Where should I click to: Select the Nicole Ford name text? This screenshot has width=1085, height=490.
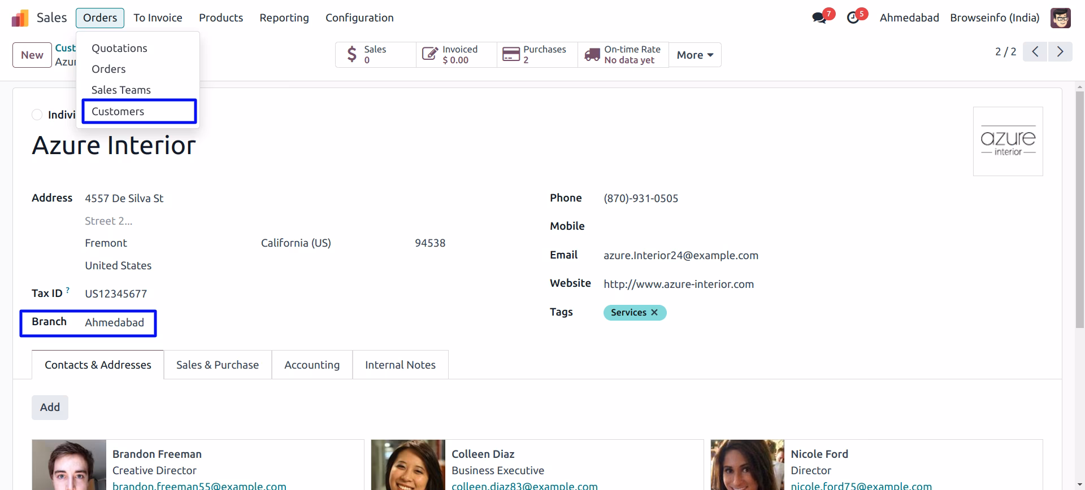pyautogui.click(x=819, y=454)
